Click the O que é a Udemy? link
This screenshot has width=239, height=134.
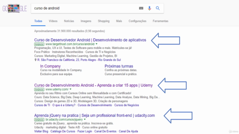point(64,105)
